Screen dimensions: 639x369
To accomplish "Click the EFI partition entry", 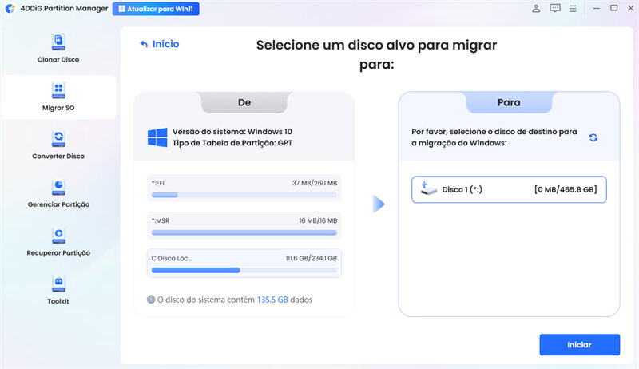I will coord(244,188).
